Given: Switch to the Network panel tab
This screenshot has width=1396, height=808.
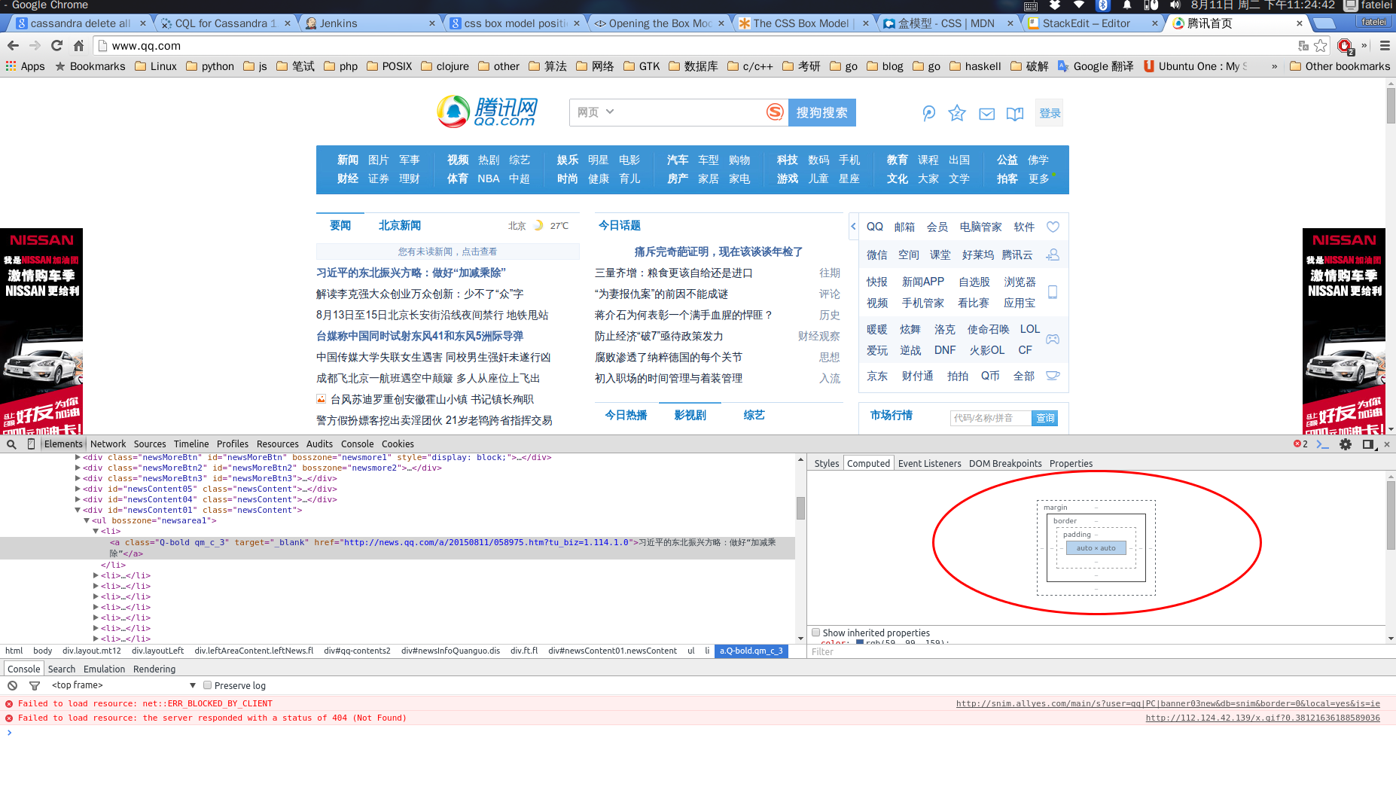Looking at the screenshot, I should 108,444.
